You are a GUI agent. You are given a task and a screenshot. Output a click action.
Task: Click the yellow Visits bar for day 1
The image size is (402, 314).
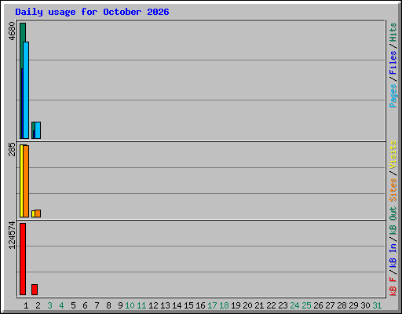click(21, 181)
